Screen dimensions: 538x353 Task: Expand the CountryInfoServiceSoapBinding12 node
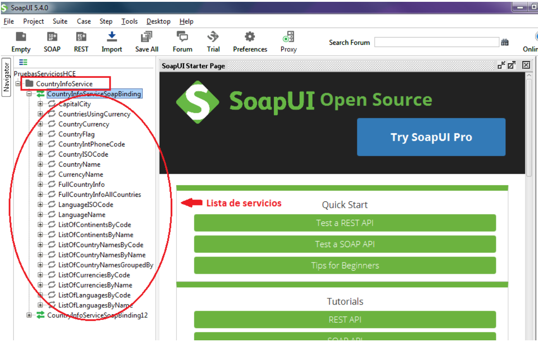coord(29,315)
